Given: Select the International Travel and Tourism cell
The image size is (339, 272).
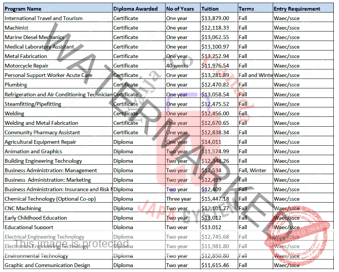Looking at the screenshot, I should tap(43, 18).
